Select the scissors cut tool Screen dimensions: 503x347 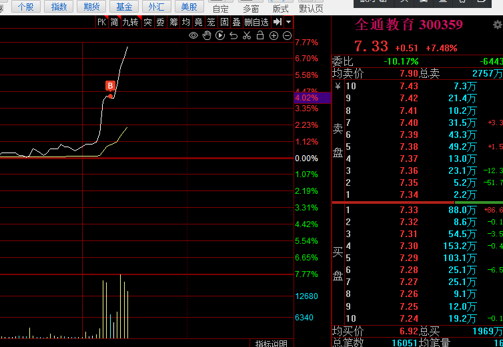(x=247, y=35)
